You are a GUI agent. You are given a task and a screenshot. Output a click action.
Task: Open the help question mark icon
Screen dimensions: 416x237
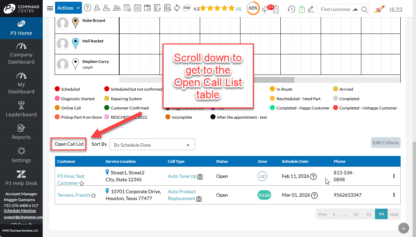click(88, 8)
